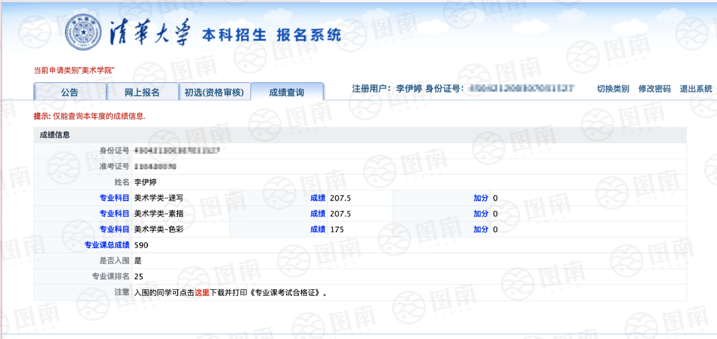Click the Tsinghua University seal logo
717x339 pixels.
[83, 33]
